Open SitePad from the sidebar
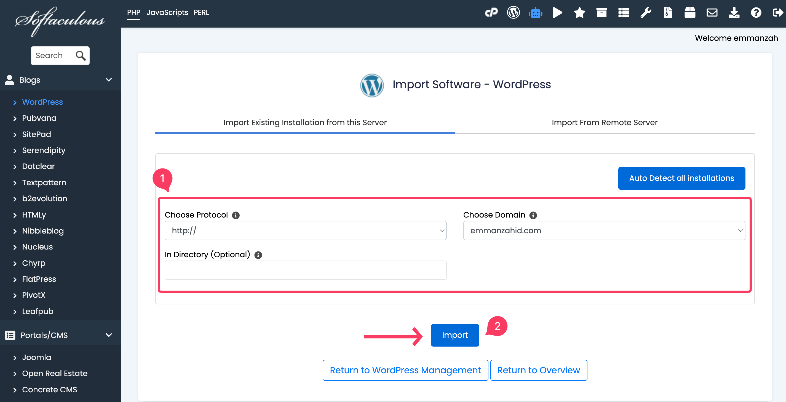Viewport: 786px width, 402px height. point(36,134)
